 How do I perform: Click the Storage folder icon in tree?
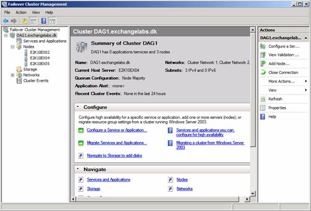(x=19, y=69)
